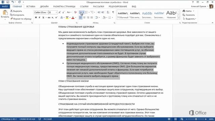
Task: Open Выделить (Select) dropdown
Action: 189,19
